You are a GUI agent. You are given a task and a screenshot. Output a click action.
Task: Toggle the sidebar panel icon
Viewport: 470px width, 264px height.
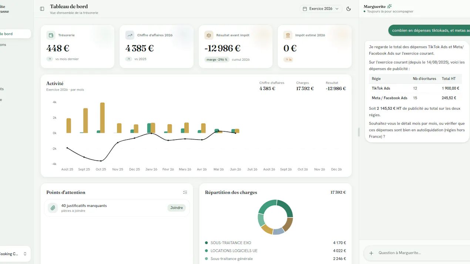[42, 9]
